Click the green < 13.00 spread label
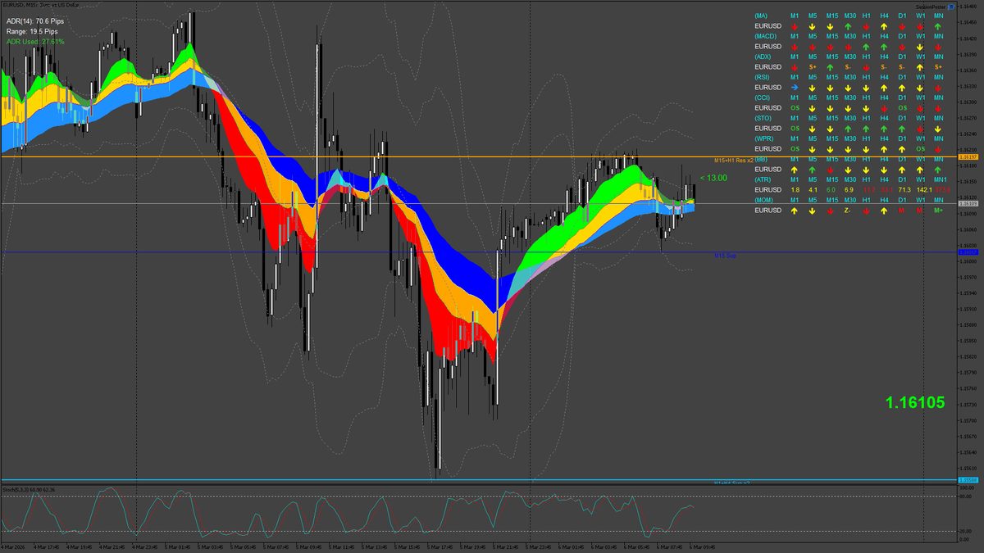Image resolution: width=984 pixels, height=553 pixels. [713, 177]
